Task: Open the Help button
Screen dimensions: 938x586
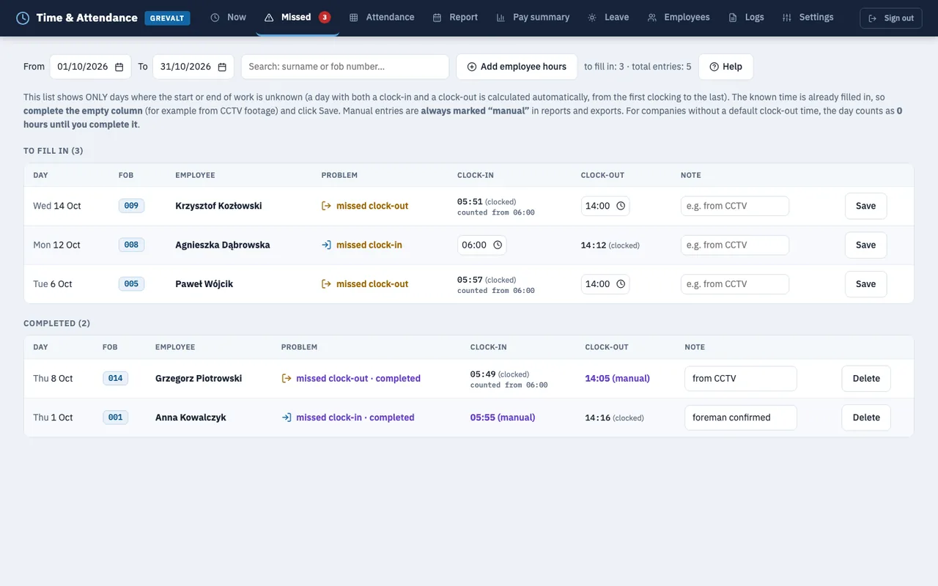Action: coord(725,67)
